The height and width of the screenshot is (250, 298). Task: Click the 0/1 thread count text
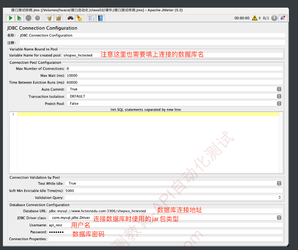[266, 18]
